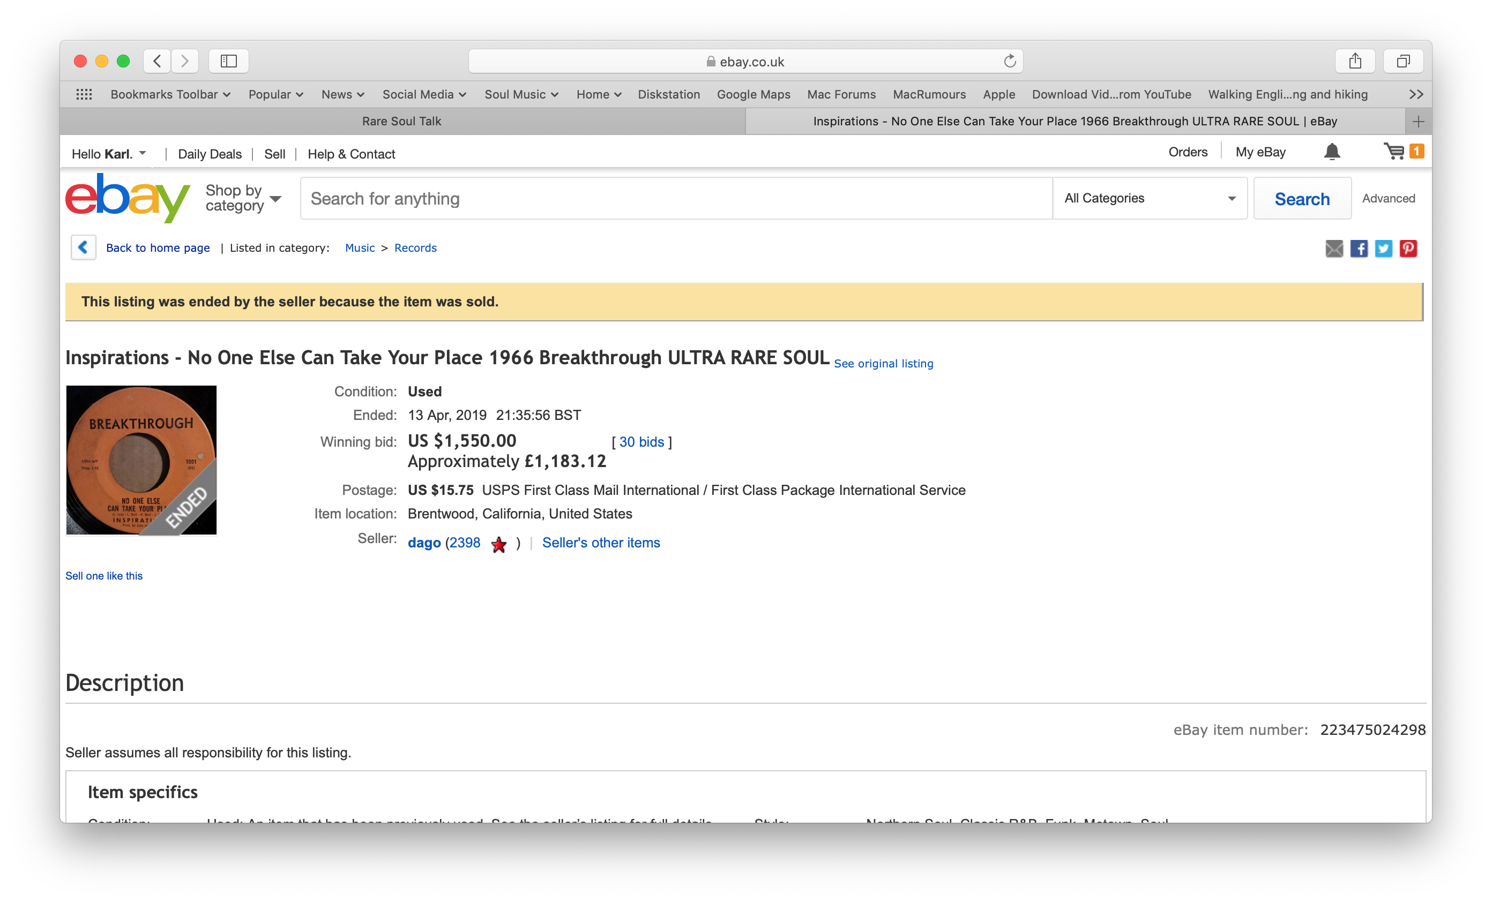The image size is (1492, 902).
Task: Show hidden bookmarks with double chevron
Action: coord(1416,94)
